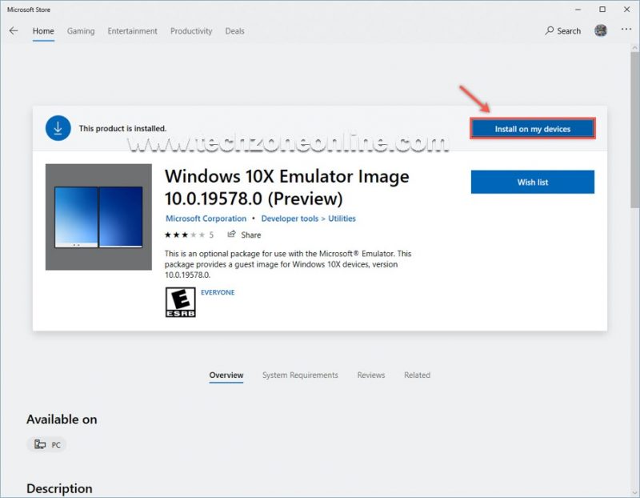Browse the Productivity category
The height and width of the screenshot is (498, 640).
(190, 31)
